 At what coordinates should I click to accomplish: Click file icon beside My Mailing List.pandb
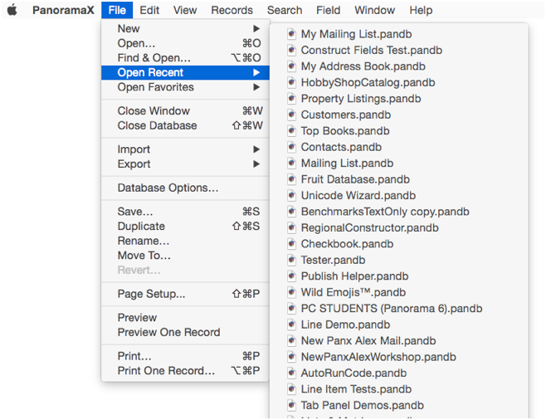click(x=291, y=34)
